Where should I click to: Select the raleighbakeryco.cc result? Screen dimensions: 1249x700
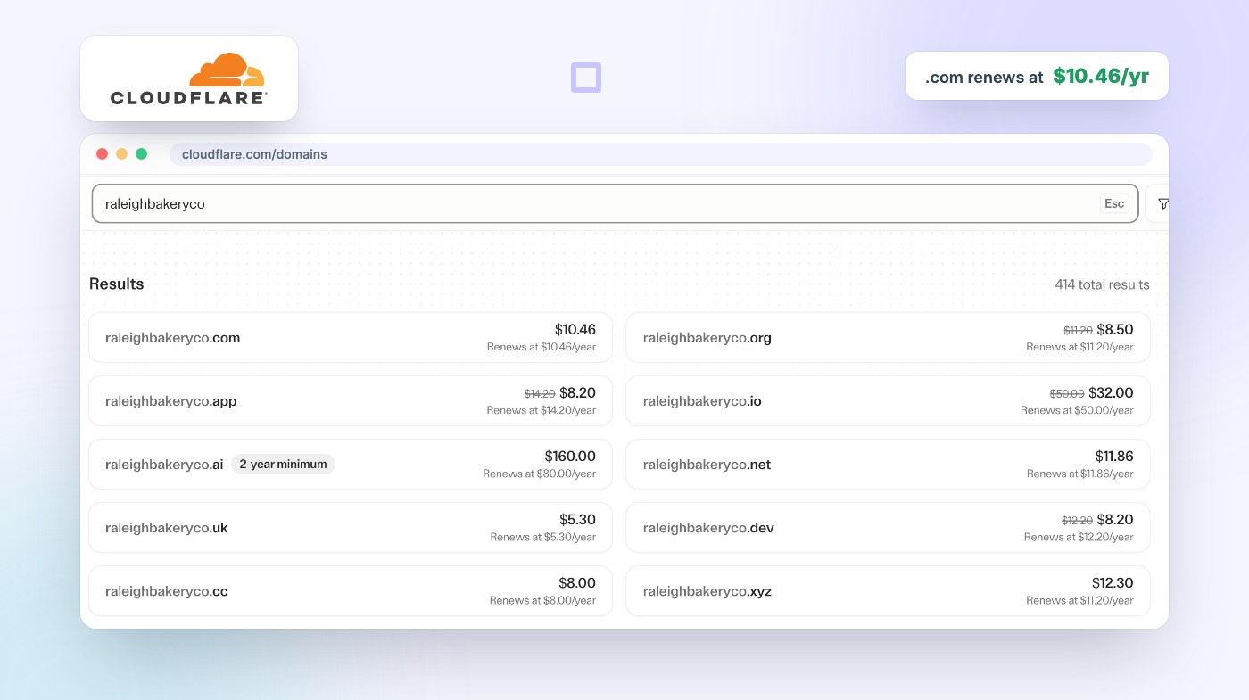point(351,591)
